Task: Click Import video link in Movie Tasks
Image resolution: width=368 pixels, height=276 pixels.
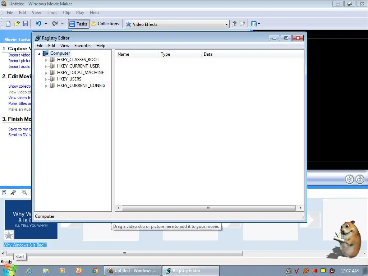Action: [x=19, y=55]
